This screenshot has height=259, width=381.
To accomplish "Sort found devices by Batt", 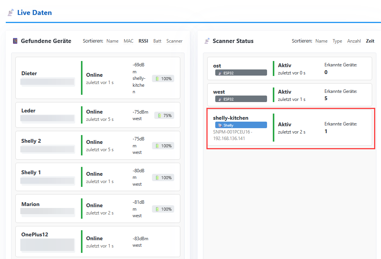I will (157, 41).
